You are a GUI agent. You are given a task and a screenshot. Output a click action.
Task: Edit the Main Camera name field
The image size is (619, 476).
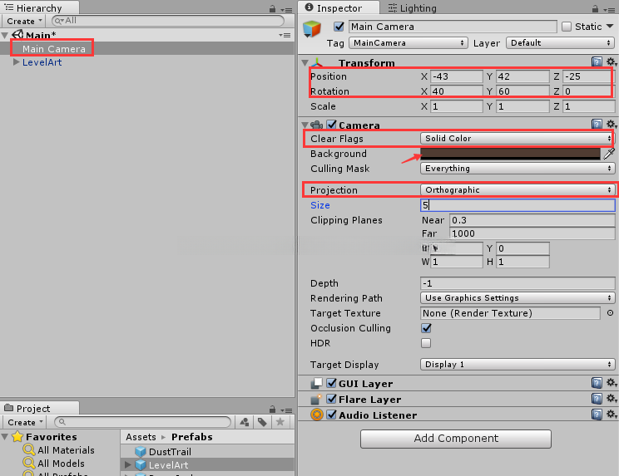[453, 27]
